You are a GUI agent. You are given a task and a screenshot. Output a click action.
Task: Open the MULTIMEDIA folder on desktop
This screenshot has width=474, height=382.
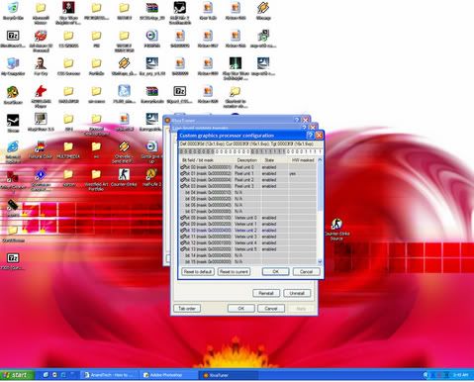[68, 149]
